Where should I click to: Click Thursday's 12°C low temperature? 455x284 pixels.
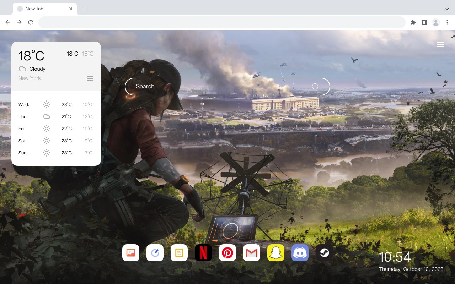(87, 116)
